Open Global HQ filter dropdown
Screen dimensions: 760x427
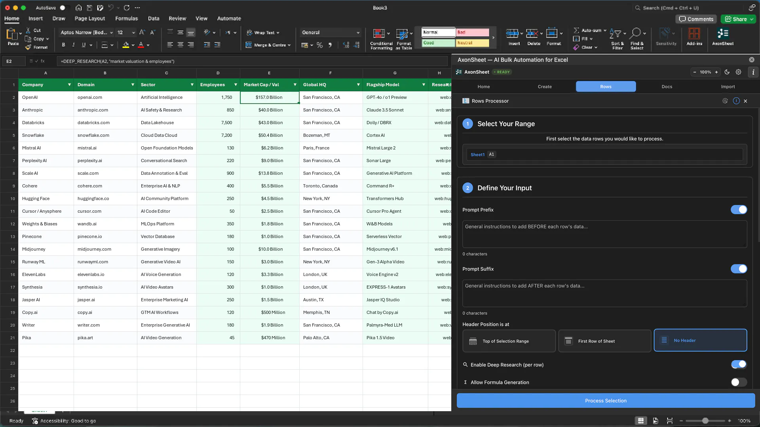tap(358, 85)
